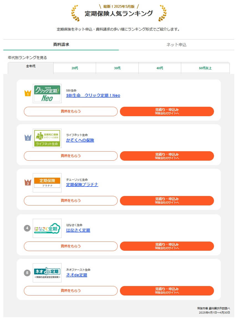This screenshot has height=318, width=237.
Task: Click 資料をもらう for ネオde定期
Action: coord(71,291)
